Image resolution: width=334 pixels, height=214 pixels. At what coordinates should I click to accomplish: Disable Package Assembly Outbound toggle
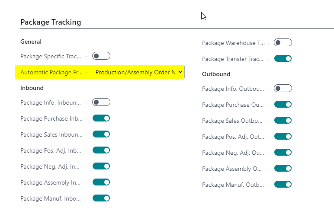pos(283,169)
